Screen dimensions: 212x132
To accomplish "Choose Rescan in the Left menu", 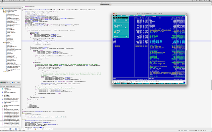I will click(121, 37).
